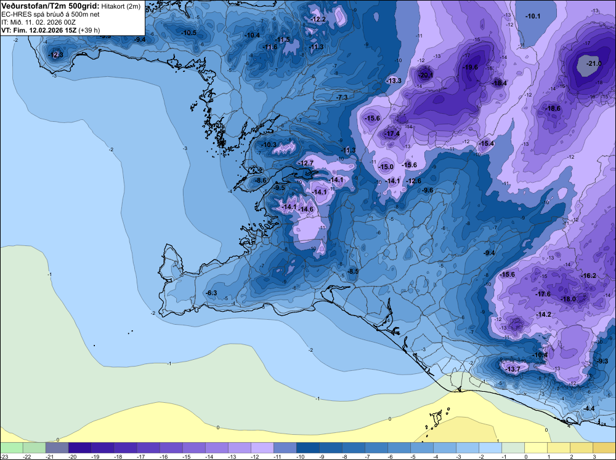Select the legend swatch labeled -17
This screenshot has width=616, height=460.
pyautogui.click(x=148, y=448)
